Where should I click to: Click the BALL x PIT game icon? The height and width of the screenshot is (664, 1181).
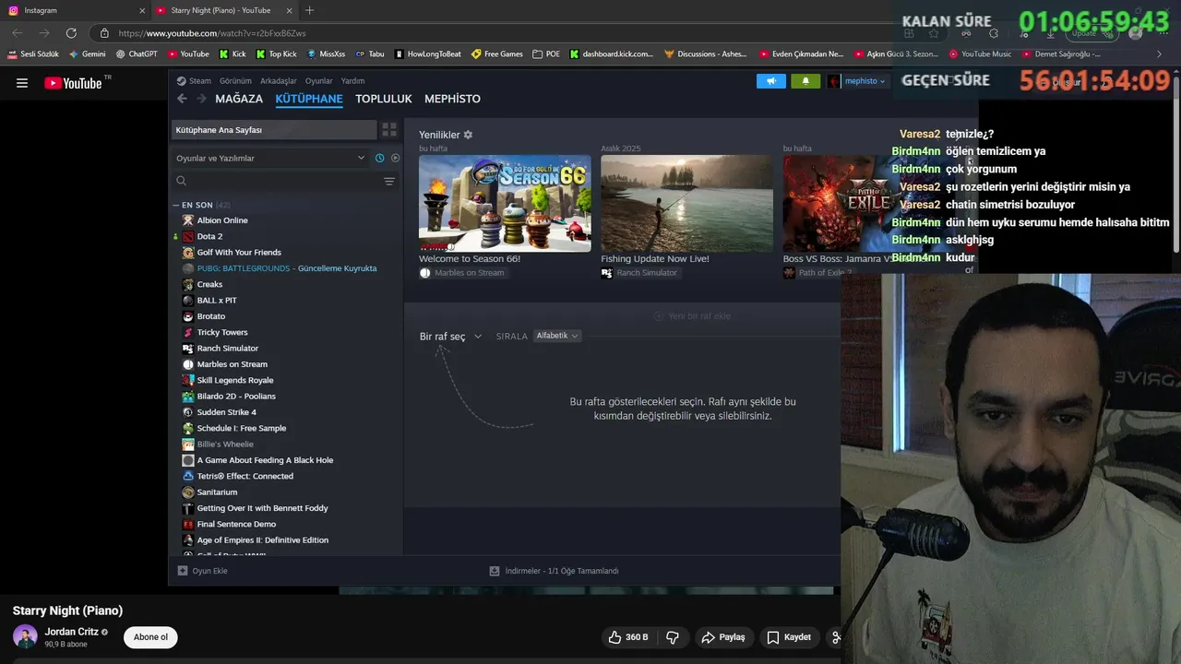pos(188,300)
